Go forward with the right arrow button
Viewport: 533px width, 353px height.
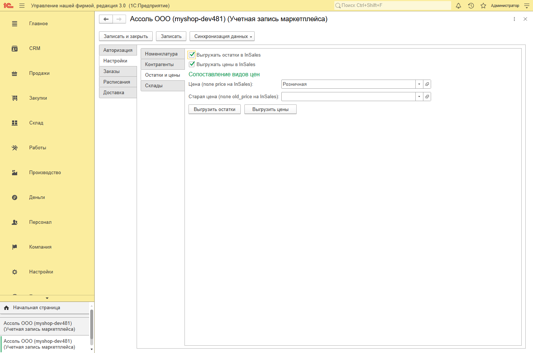point(119,19)
